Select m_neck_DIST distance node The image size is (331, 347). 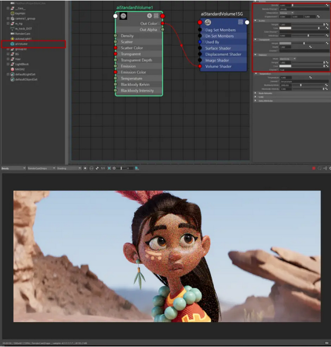click(x=23, y=29)
